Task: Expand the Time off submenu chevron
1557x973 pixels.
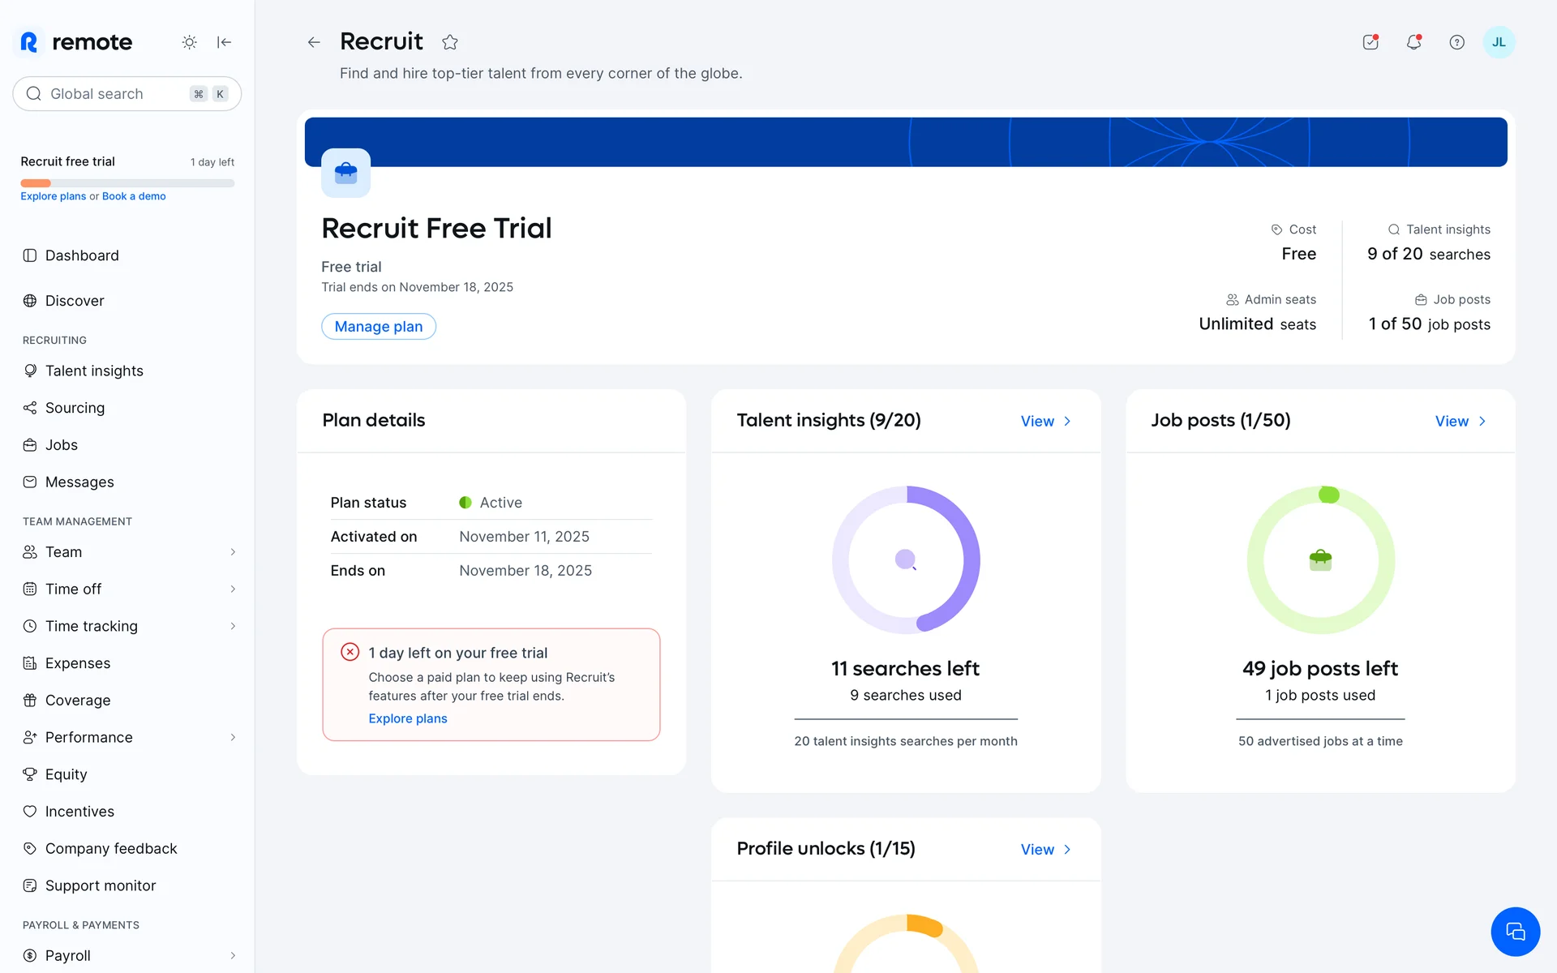Action: click(x=233, y=589)
